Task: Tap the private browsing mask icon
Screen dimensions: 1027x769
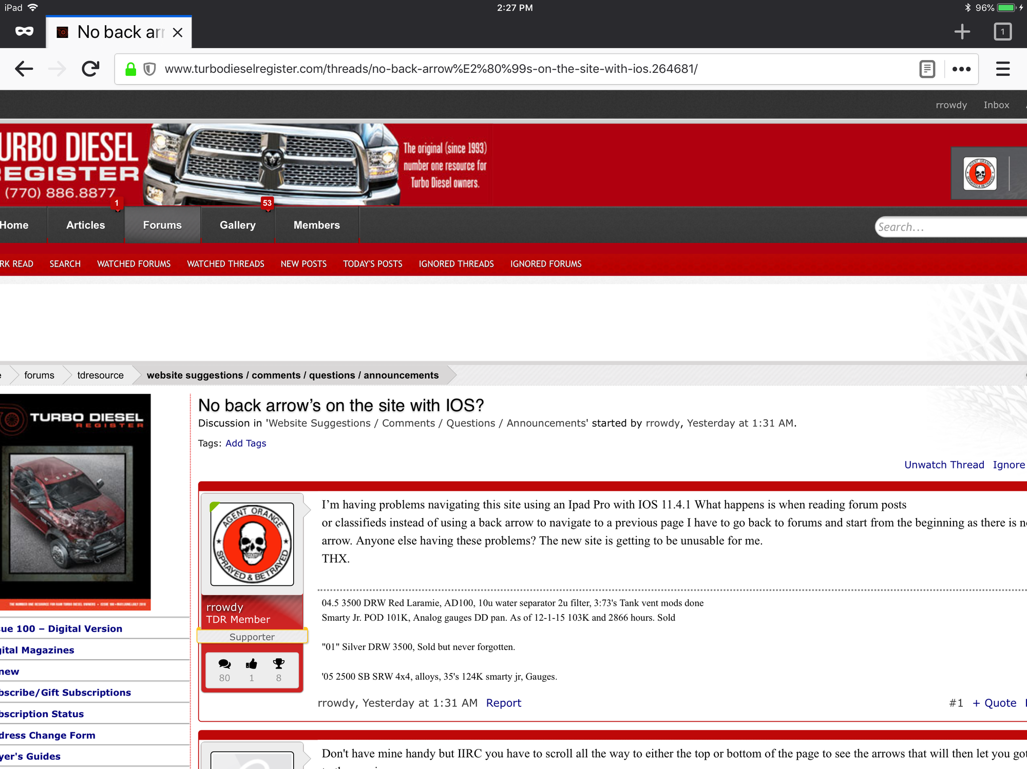Action: [x=24, y=32]
